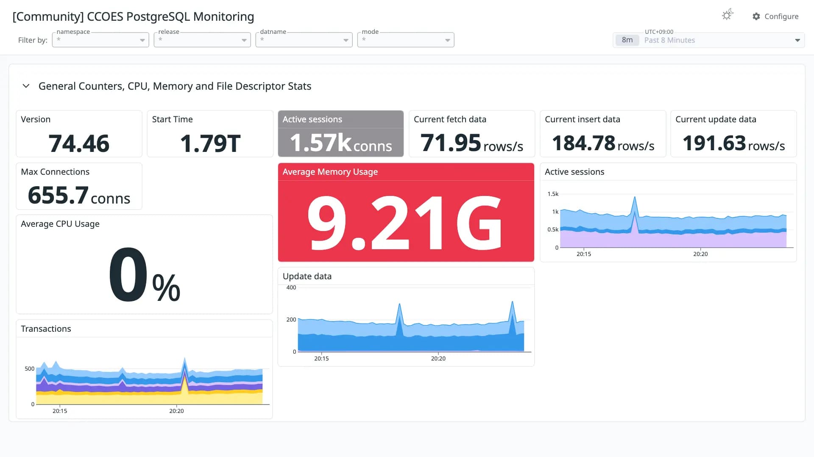Click the Max Connections 655.7 conns value
Screen dimensions: 814x457
79,195
